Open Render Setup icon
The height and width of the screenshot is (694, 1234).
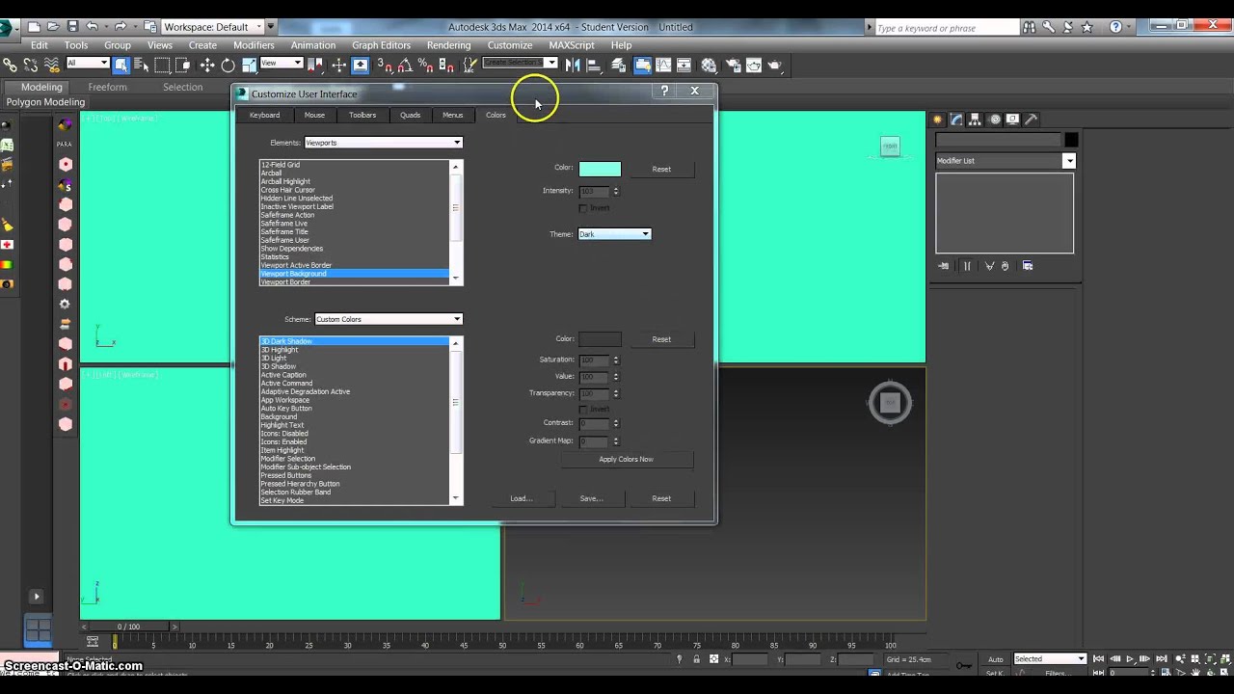tap(732, 65)
